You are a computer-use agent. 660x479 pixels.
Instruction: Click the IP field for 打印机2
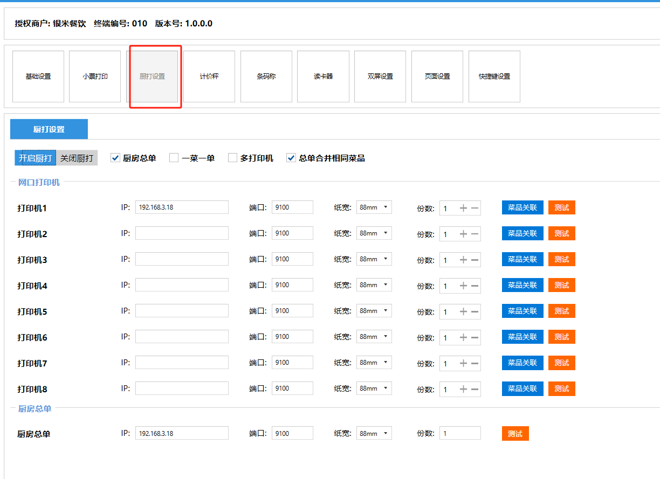click(182, 233)
